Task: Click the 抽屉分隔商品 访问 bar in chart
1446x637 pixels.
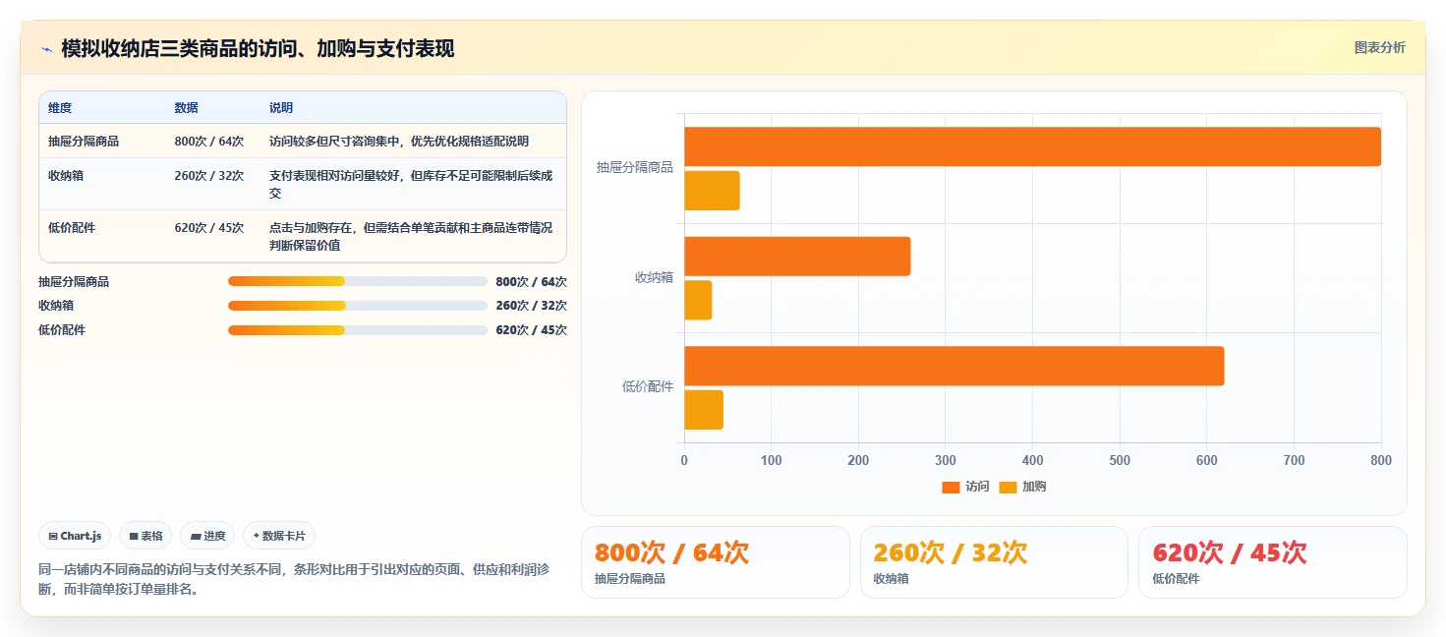Action: tap(1032, 146)
